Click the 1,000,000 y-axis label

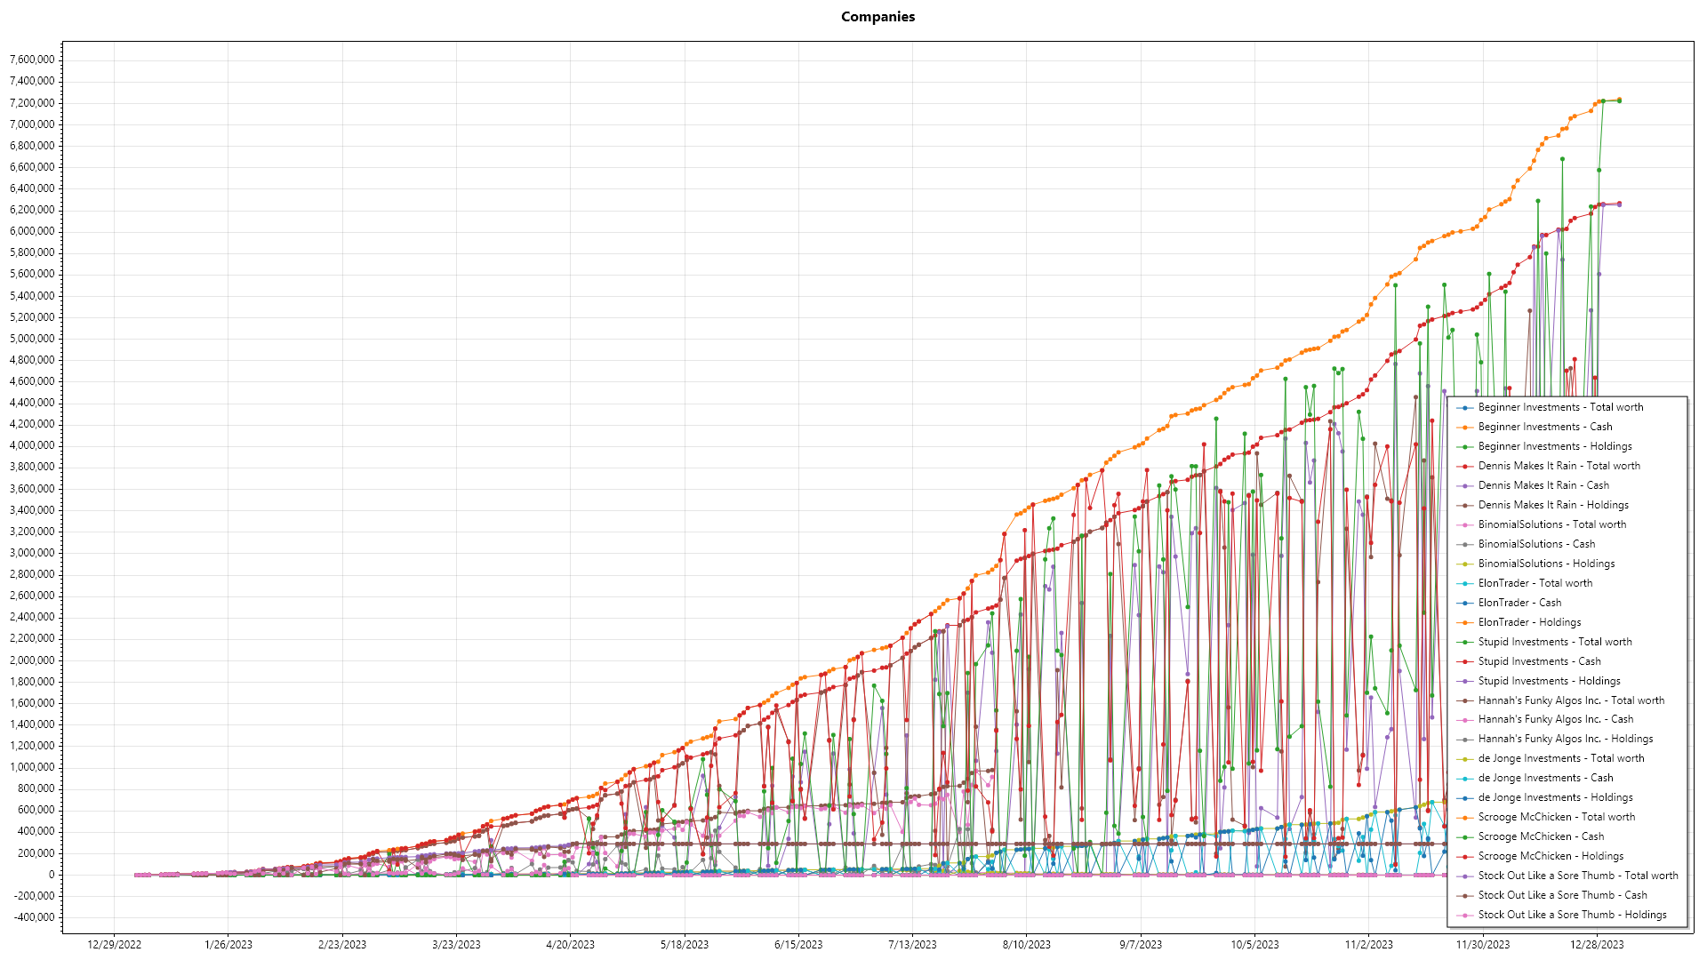coord(32,767)
